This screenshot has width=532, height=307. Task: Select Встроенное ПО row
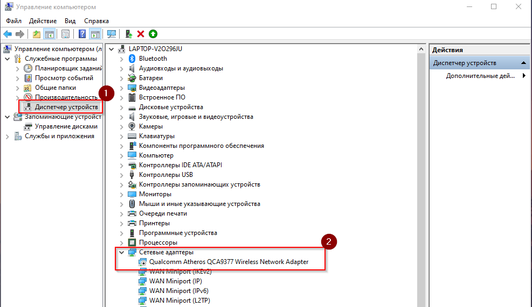coord(162,97)
